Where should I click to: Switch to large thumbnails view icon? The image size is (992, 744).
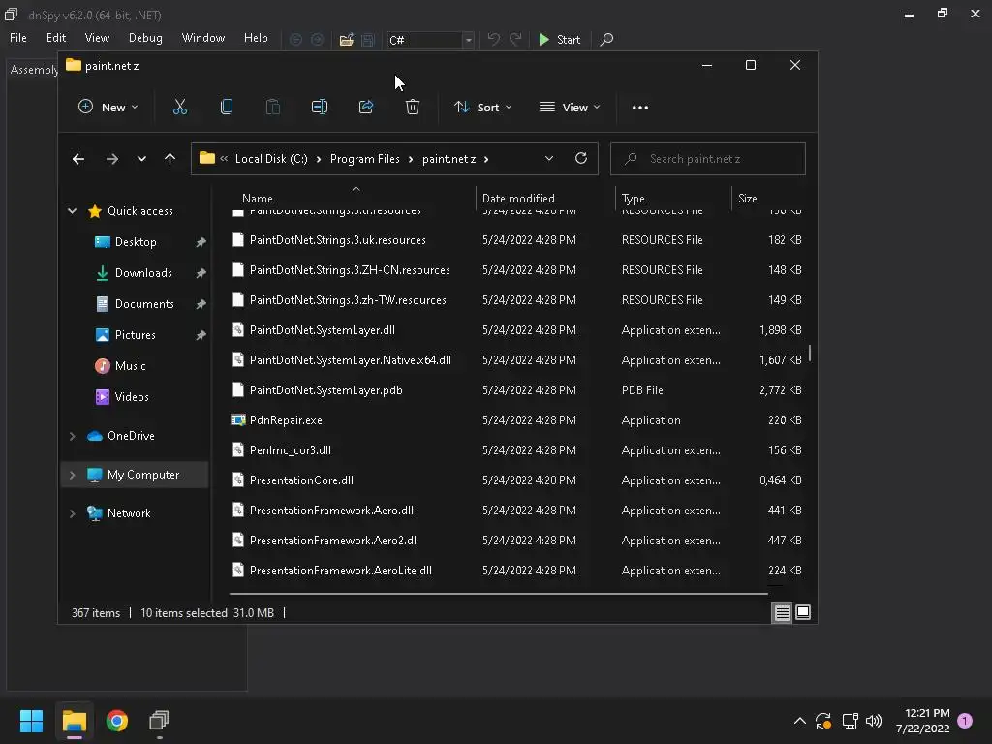[803, 612]
